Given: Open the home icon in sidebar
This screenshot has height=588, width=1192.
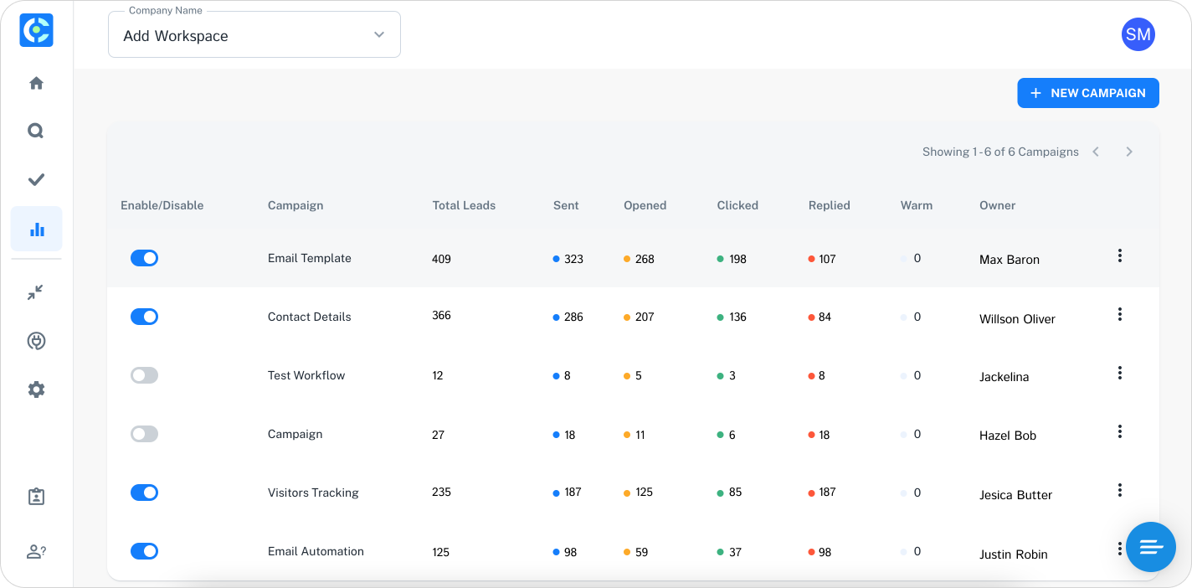Looking at the screenshot, I should (36, 83).
